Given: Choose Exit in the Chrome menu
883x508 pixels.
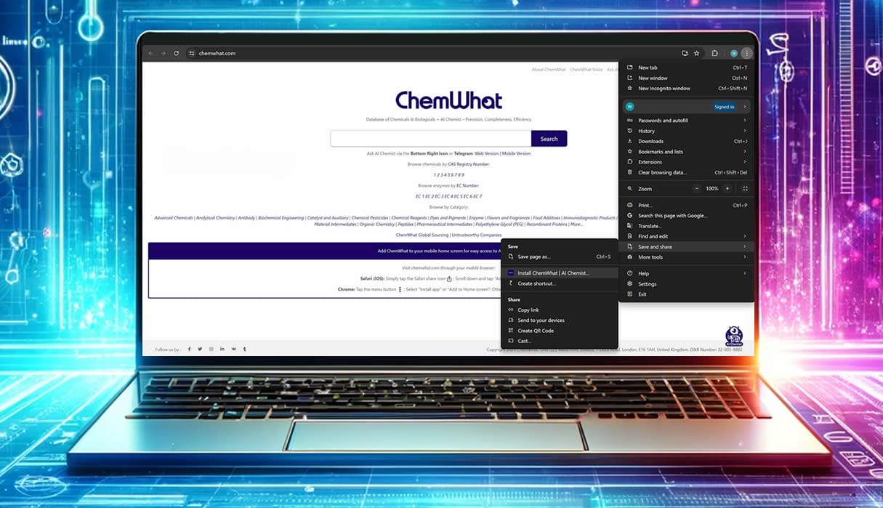Looking at the screenshot, I should (686, 294).
